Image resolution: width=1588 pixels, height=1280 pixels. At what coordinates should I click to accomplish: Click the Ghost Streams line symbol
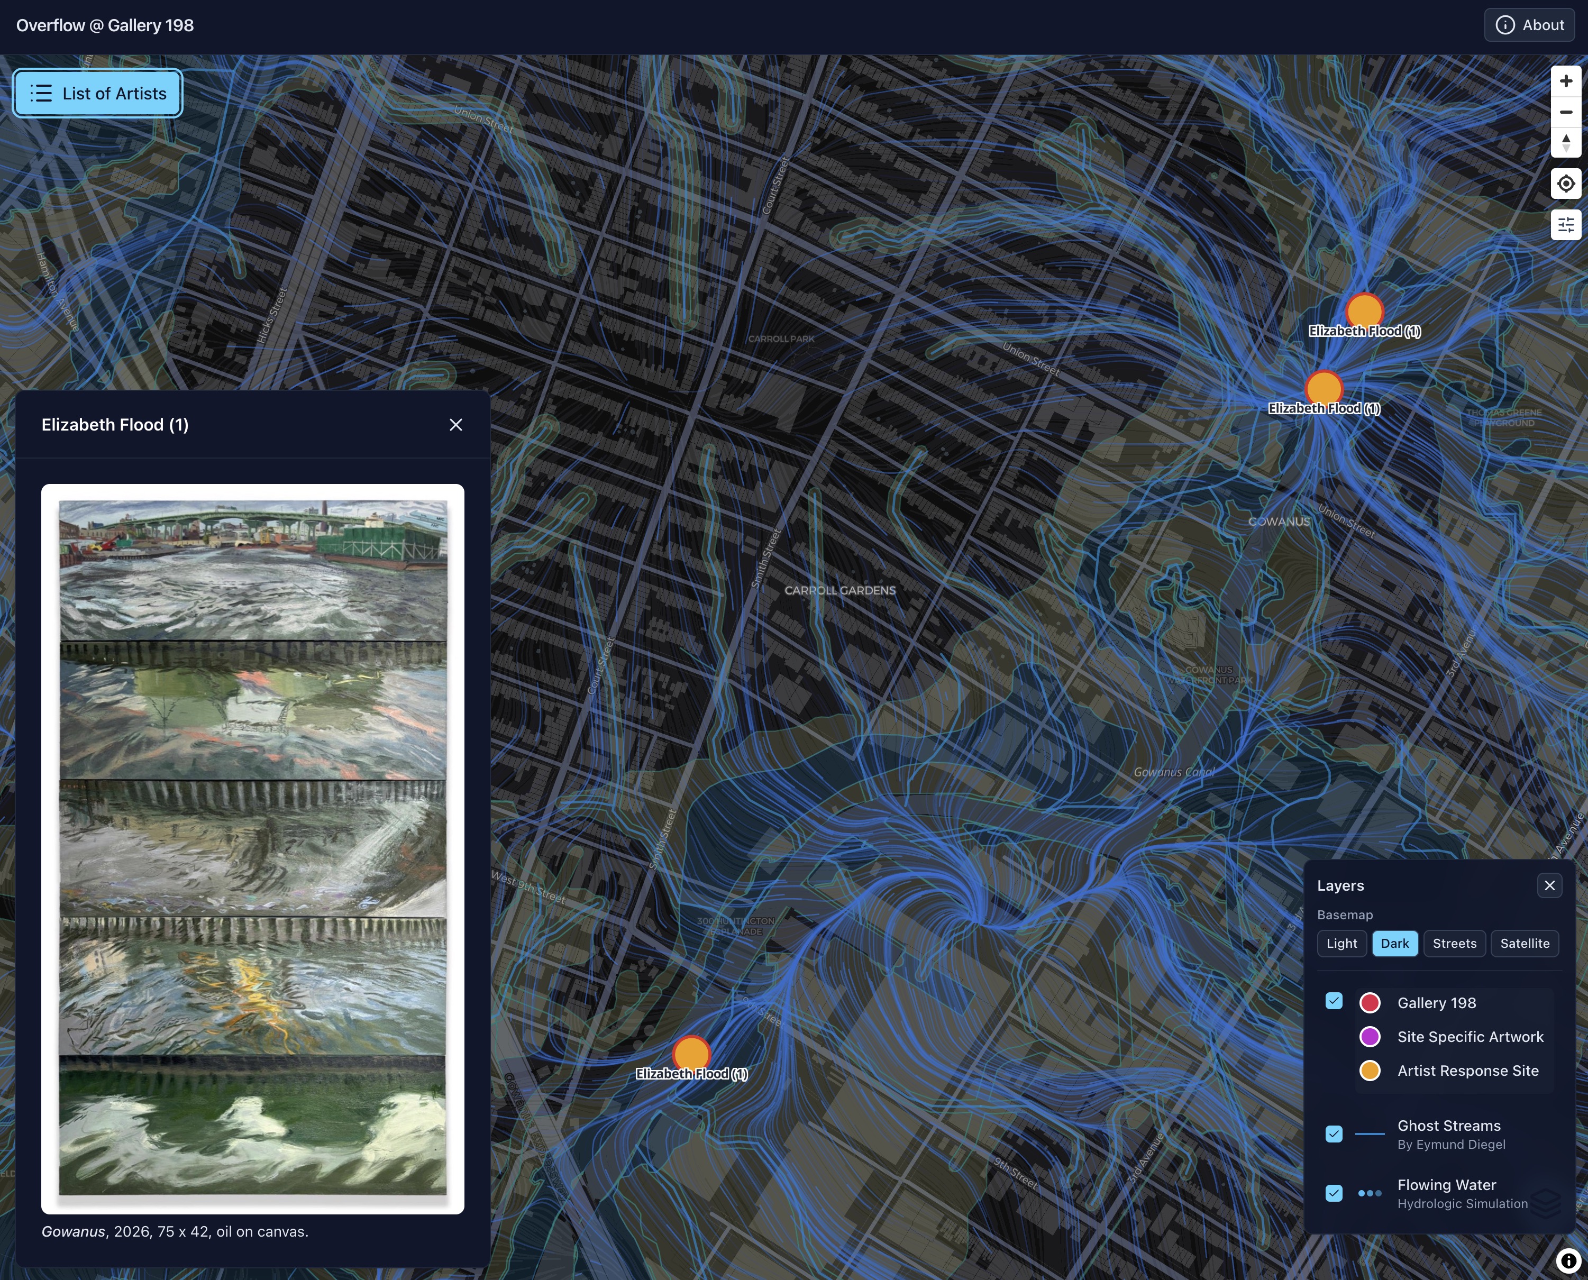click(1370, 1134)
